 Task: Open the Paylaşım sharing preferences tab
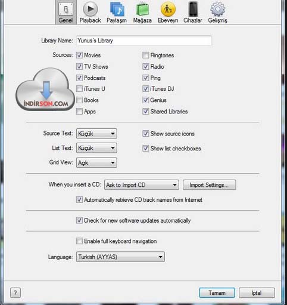[x=117, y=13]
